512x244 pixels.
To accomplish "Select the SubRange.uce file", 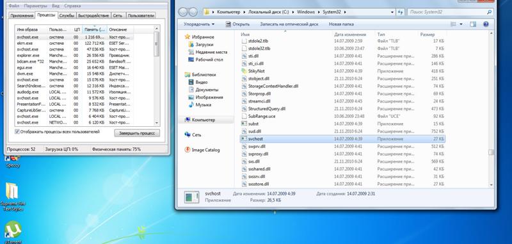I will coord(342,117).
